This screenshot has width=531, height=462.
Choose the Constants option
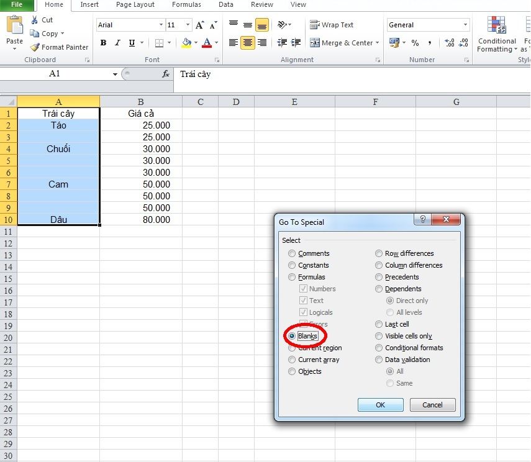[x=292, y=265]
